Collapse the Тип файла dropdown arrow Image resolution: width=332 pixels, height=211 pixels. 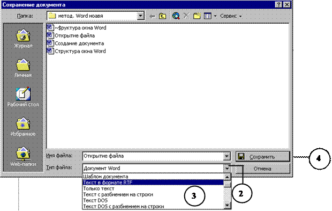[227, 169]
